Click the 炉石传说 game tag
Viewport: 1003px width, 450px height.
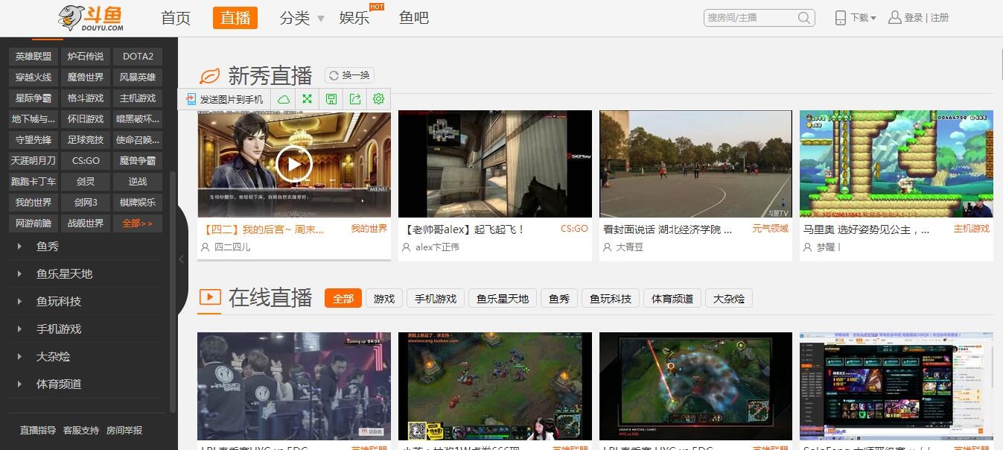tap(86, 57)
